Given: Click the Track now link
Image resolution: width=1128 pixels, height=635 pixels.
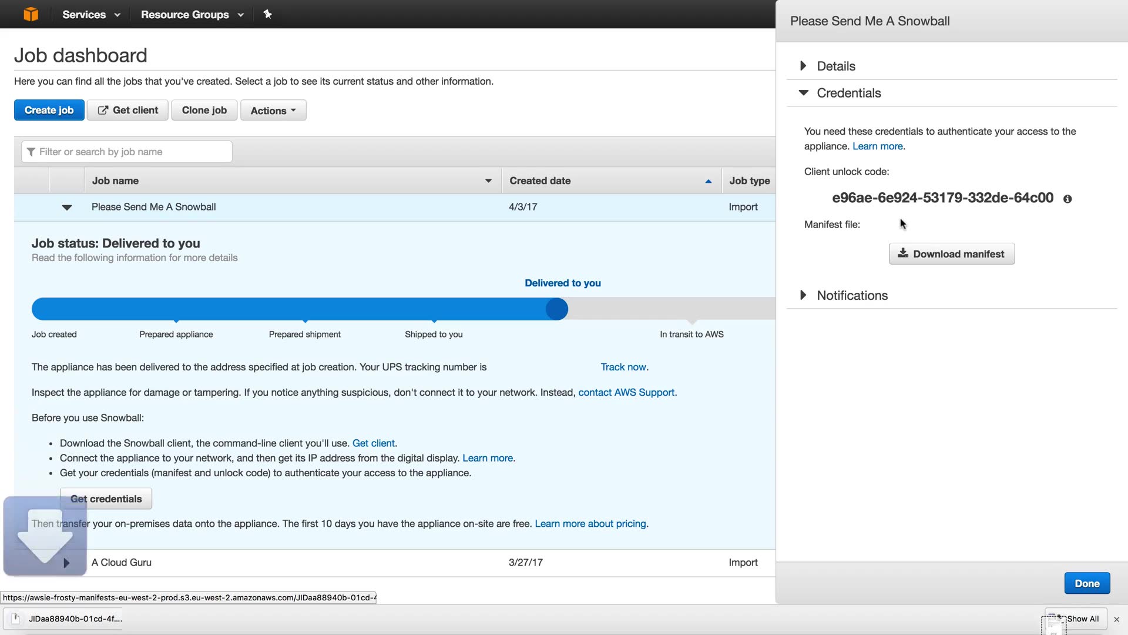Looking at the screenshot, I should [x=624, y=367].
